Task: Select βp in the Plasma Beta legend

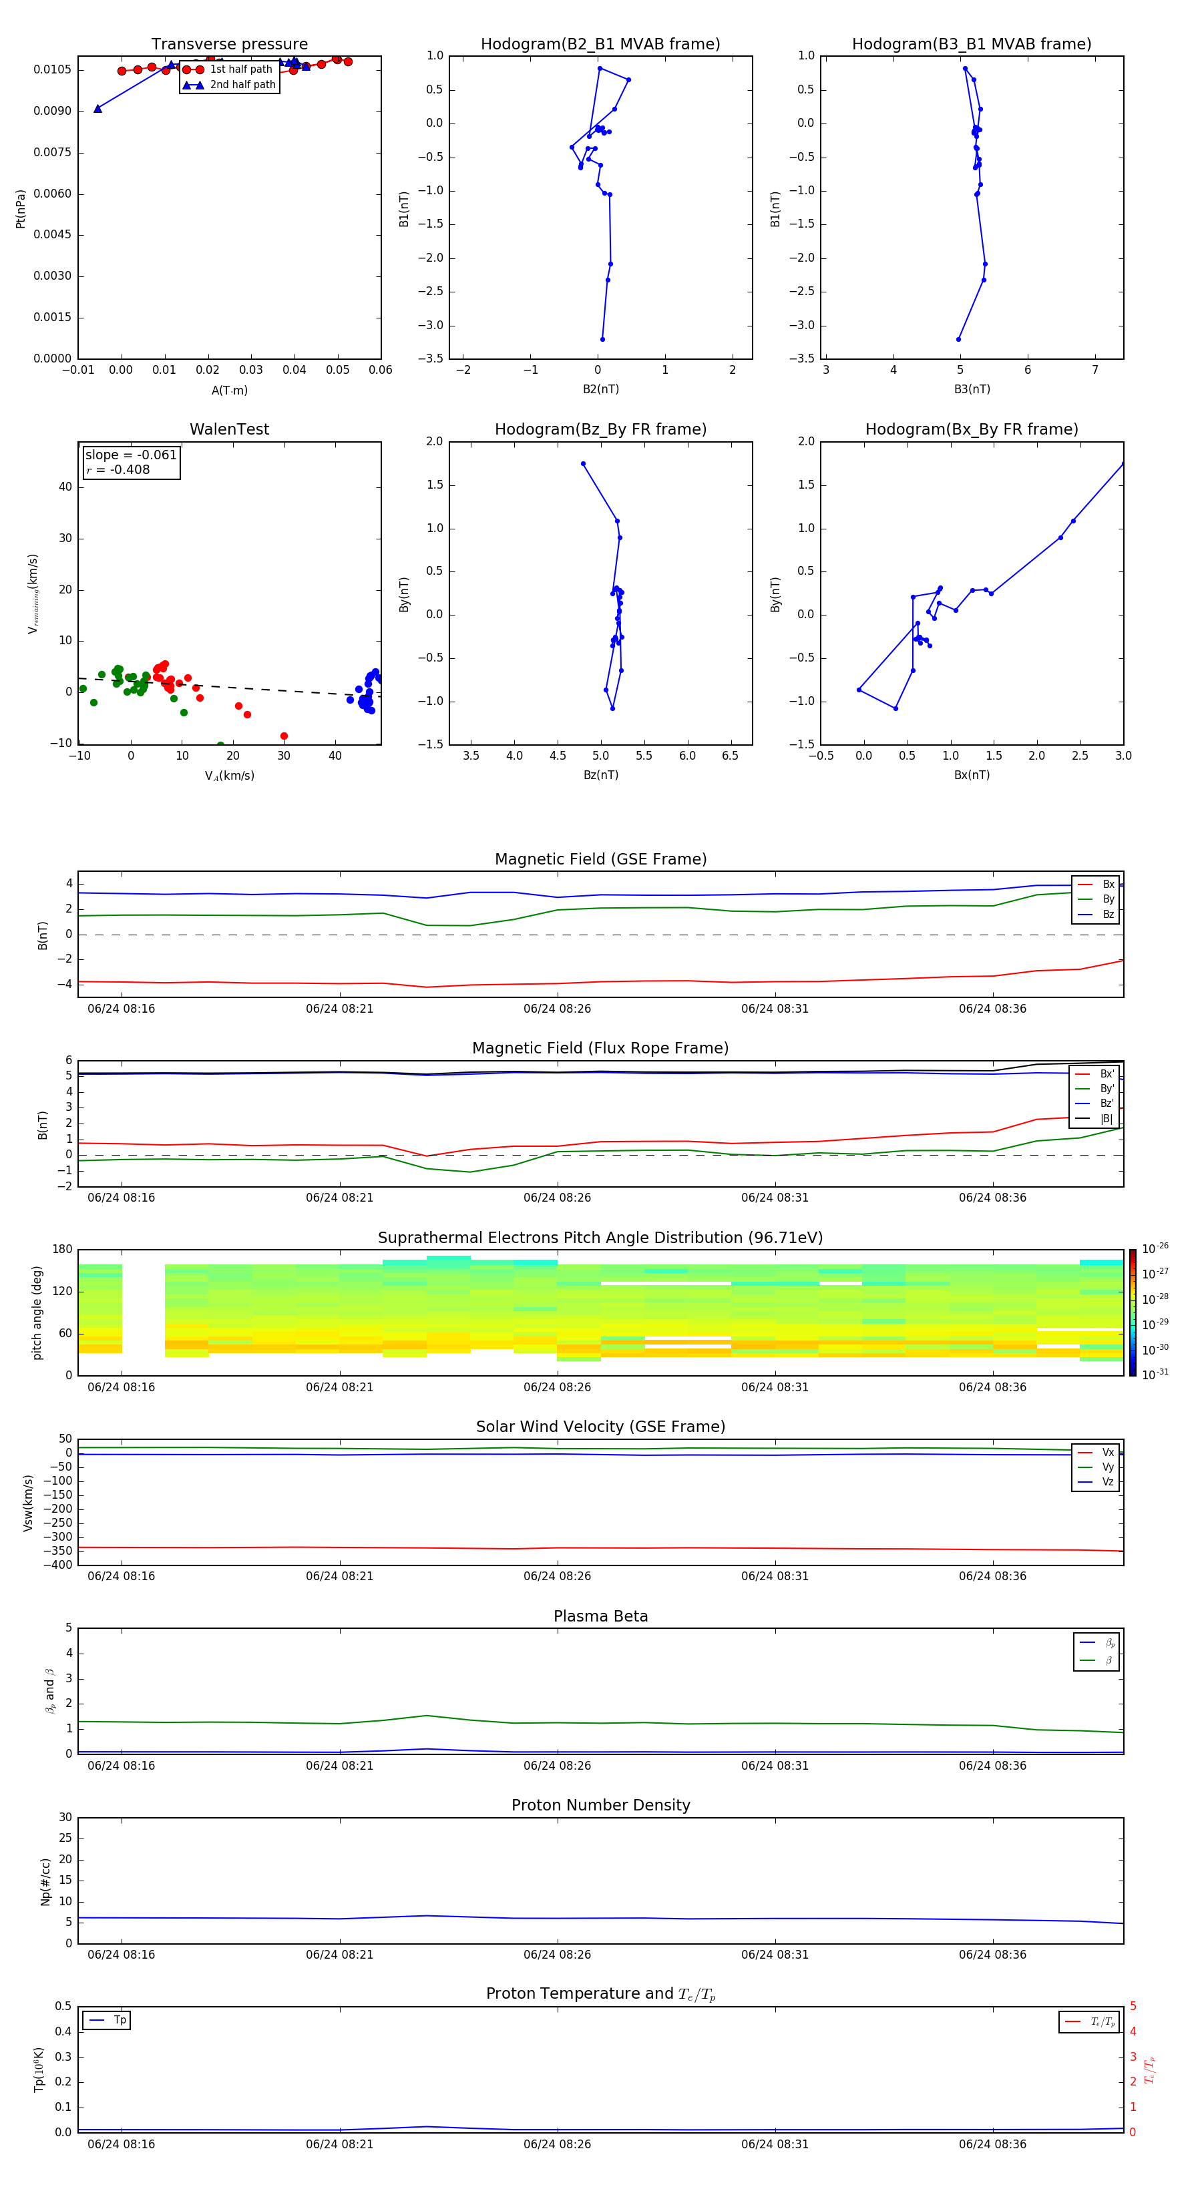Action: pos(1096,1643)
